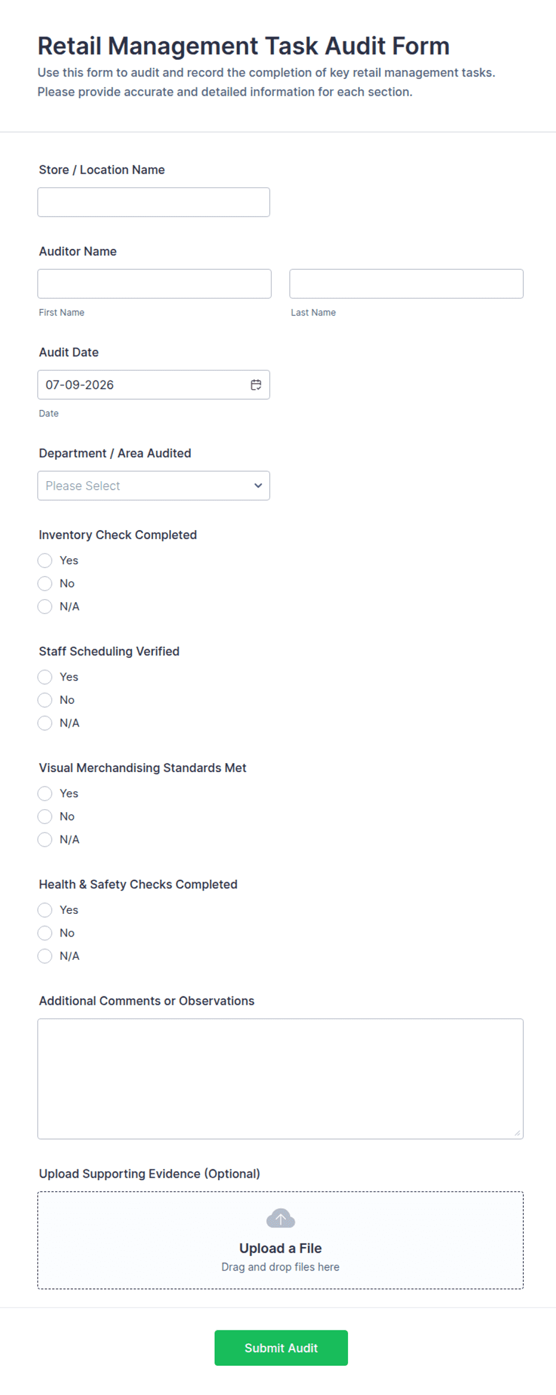Click the Submit Audit button
This screenshot has width=556, height=1395.
[x=281, y=1348]
